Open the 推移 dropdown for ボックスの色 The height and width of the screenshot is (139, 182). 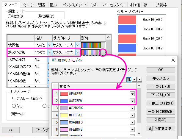50,52
